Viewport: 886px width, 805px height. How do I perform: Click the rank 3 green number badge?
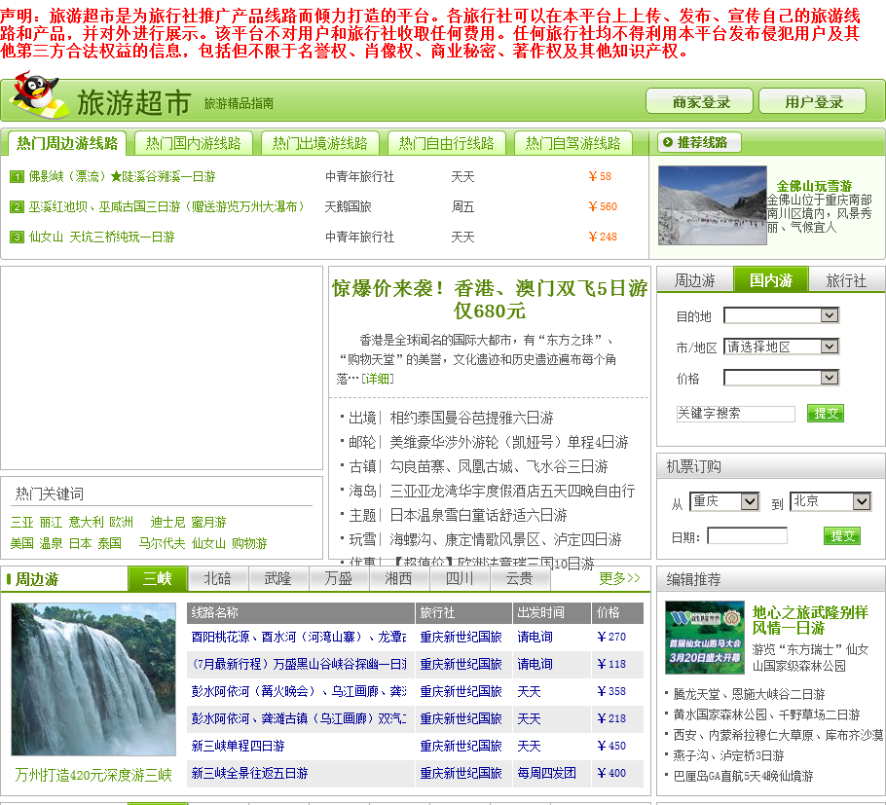pos(17,237)
